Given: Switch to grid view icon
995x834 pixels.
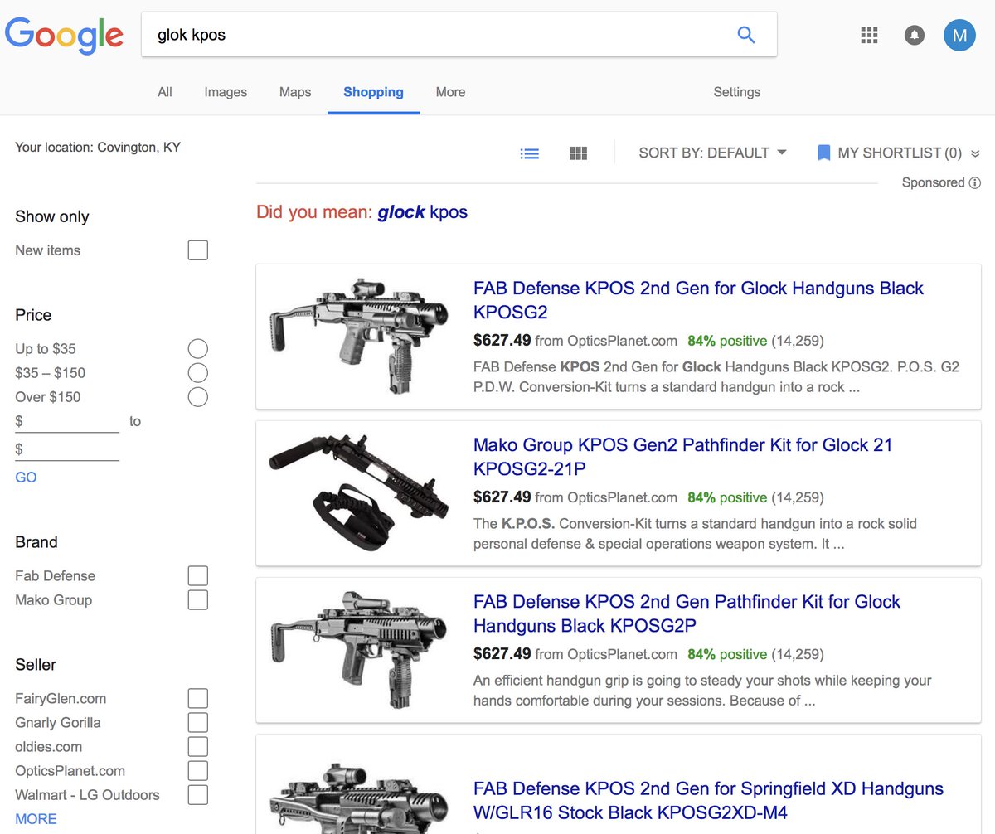Looking at the screenshot, I should [x=579, y=153].
